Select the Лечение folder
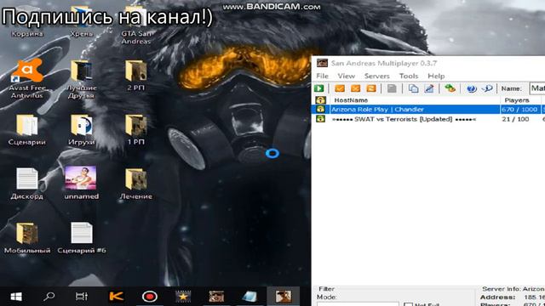The image size is (545, 306). pos(136,184)
